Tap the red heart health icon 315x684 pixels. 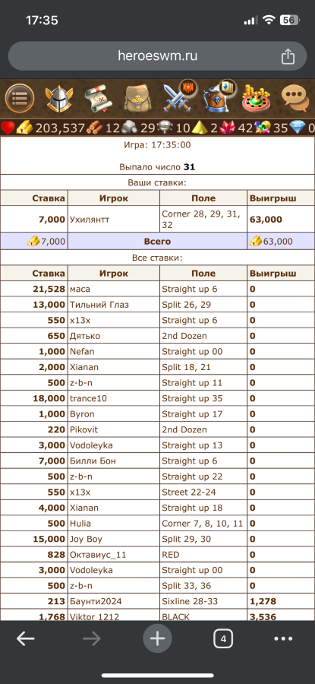8,128
